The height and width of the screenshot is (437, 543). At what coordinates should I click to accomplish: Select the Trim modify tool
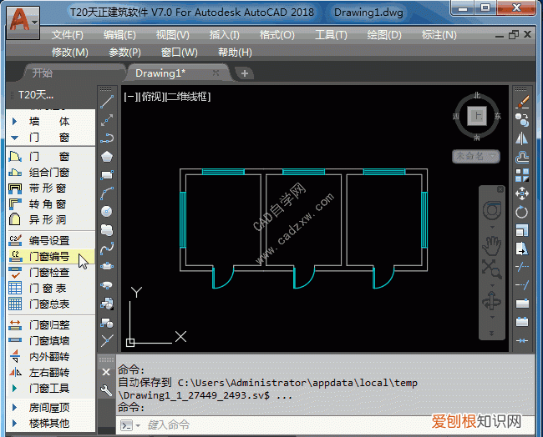tap(522, 267)
